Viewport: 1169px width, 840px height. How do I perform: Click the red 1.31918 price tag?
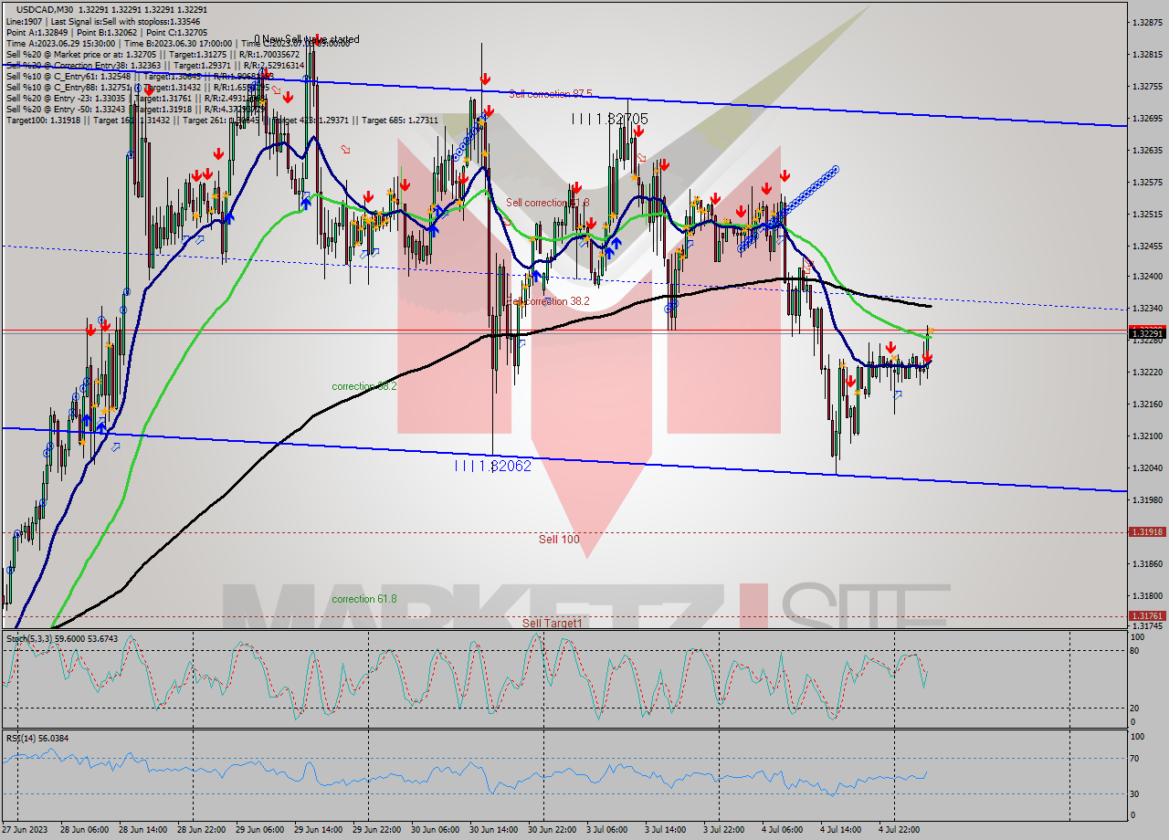pos(1148,531)
